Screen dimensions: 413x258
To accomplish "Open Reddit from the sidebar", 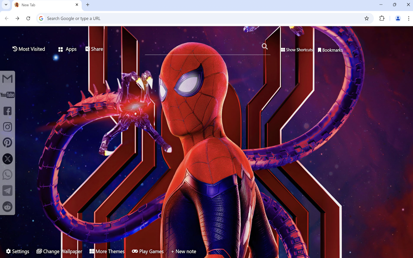I will 7,206.
